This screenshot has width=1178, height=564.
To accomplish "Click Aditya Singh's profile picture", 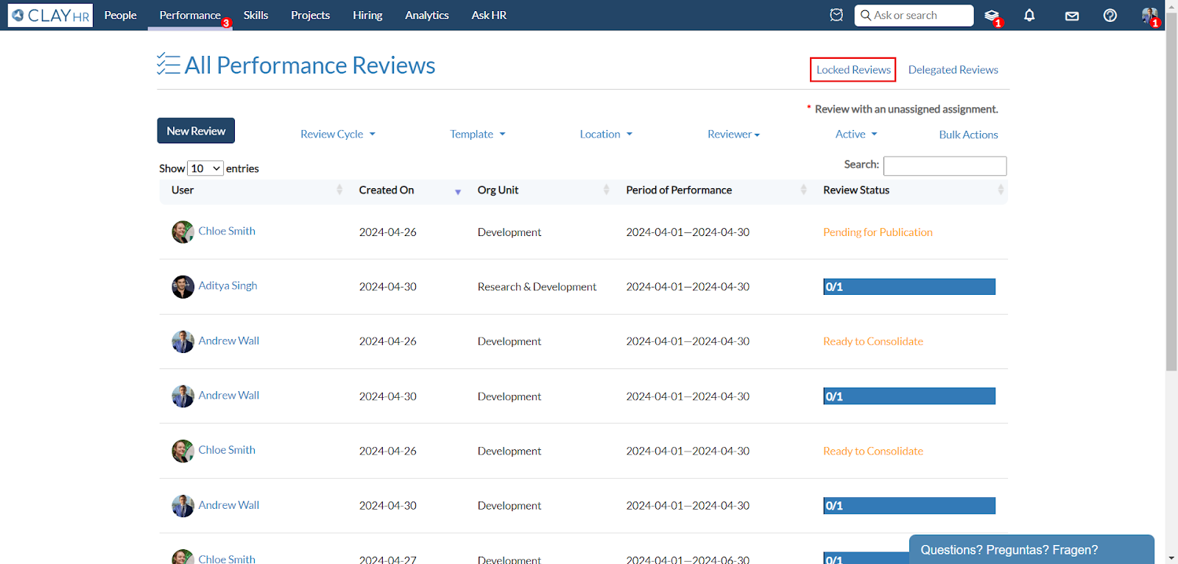I will [183, 287].
